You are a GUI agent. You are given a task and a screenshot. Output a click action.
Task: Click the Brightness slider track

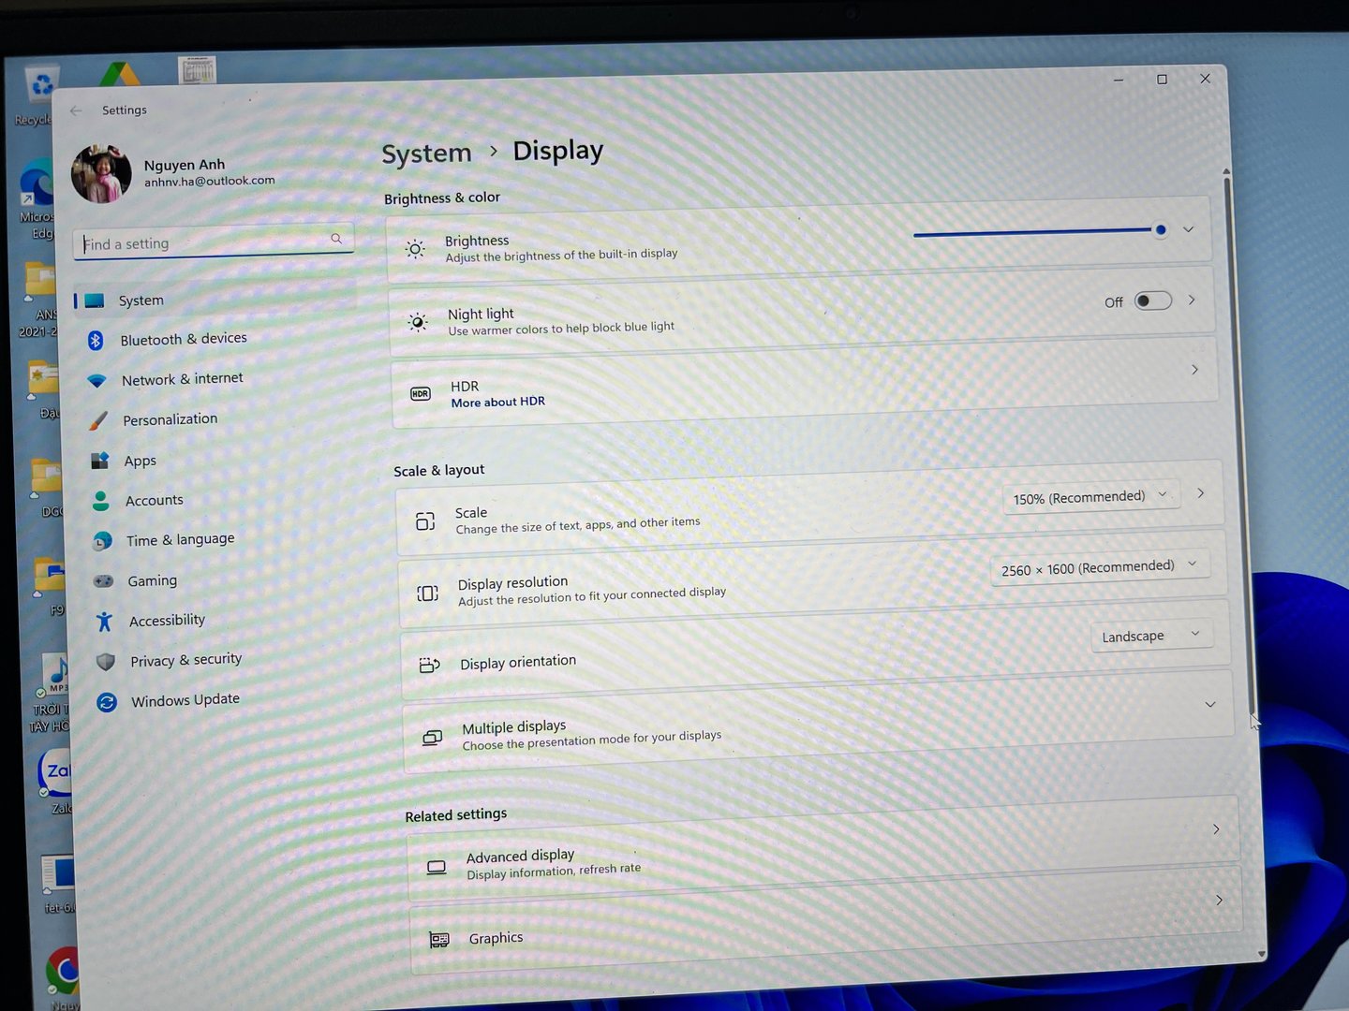[x=1030, y=233]
